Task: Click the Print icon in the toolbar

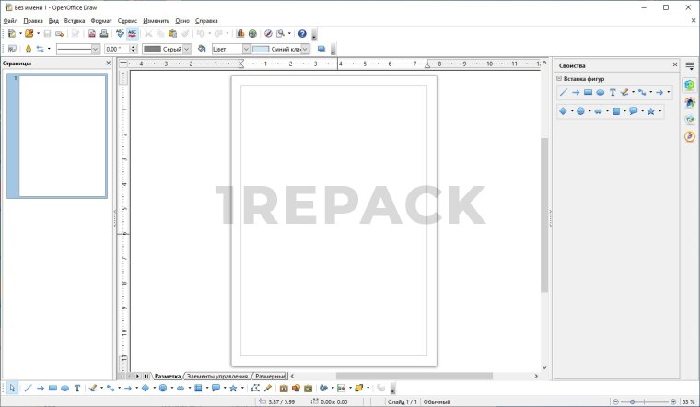Action: click(x=104, y=33)
